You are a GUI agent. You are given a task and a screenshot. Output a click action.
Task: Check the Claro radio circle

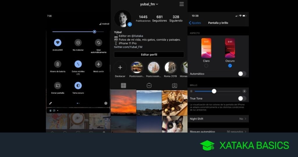coord(206,66)
